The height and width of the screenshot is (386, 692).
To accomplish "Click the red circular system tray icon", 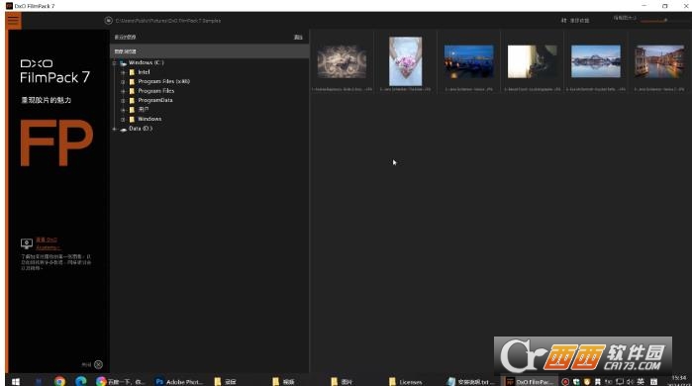I will [565, 382].
